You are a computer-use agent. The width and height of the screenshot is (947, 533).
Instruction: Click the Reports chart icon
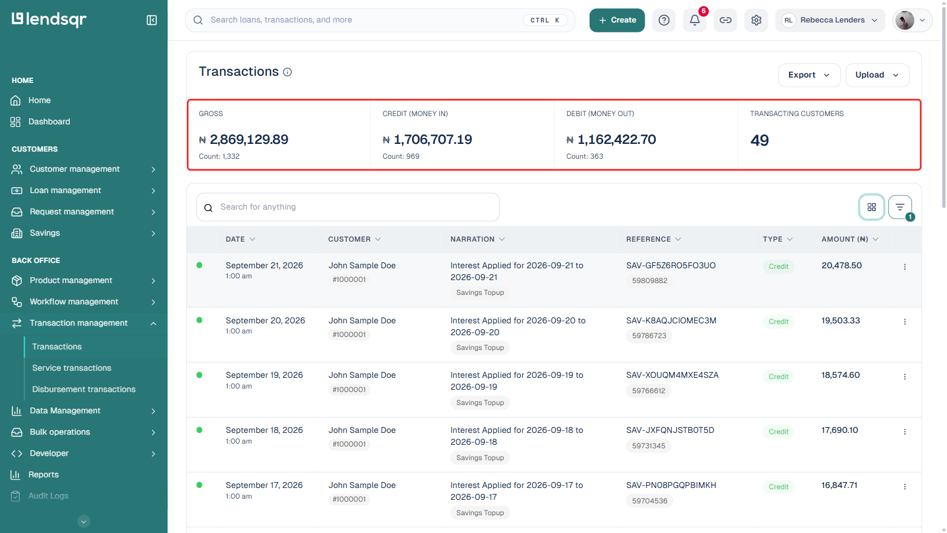pos(16,475)
